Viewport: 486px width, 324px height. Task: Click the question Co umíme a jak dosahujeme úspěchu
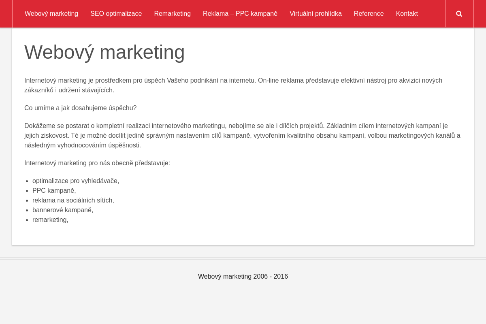tap(80, 108)
